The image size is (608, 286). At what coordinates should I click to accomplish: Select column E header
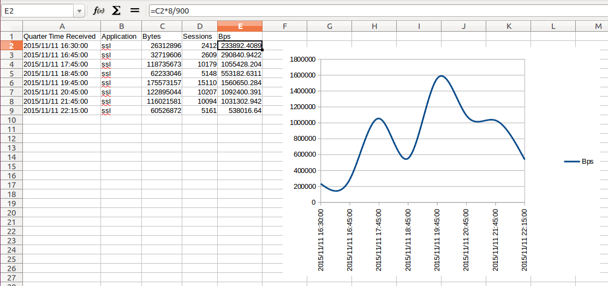[x=240, y=26]
